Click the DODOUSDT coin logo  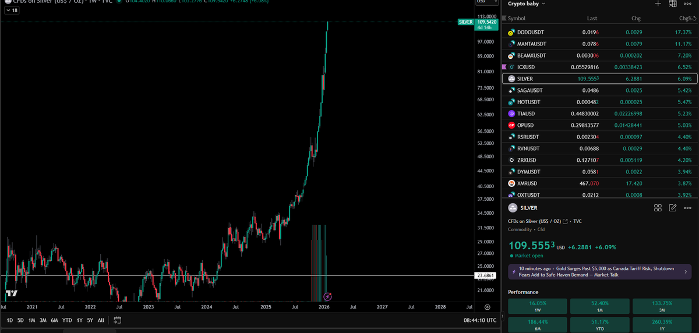[x=511, y=32]
